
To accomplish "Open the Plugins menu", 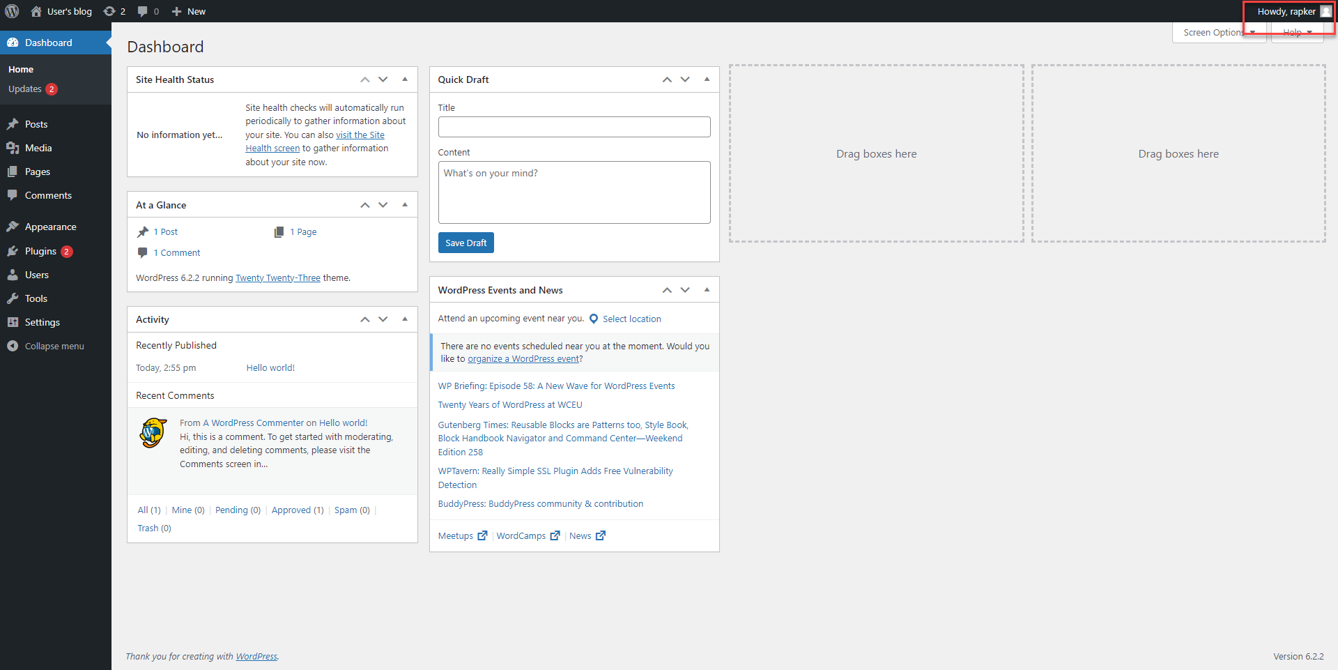I will 56,251.
